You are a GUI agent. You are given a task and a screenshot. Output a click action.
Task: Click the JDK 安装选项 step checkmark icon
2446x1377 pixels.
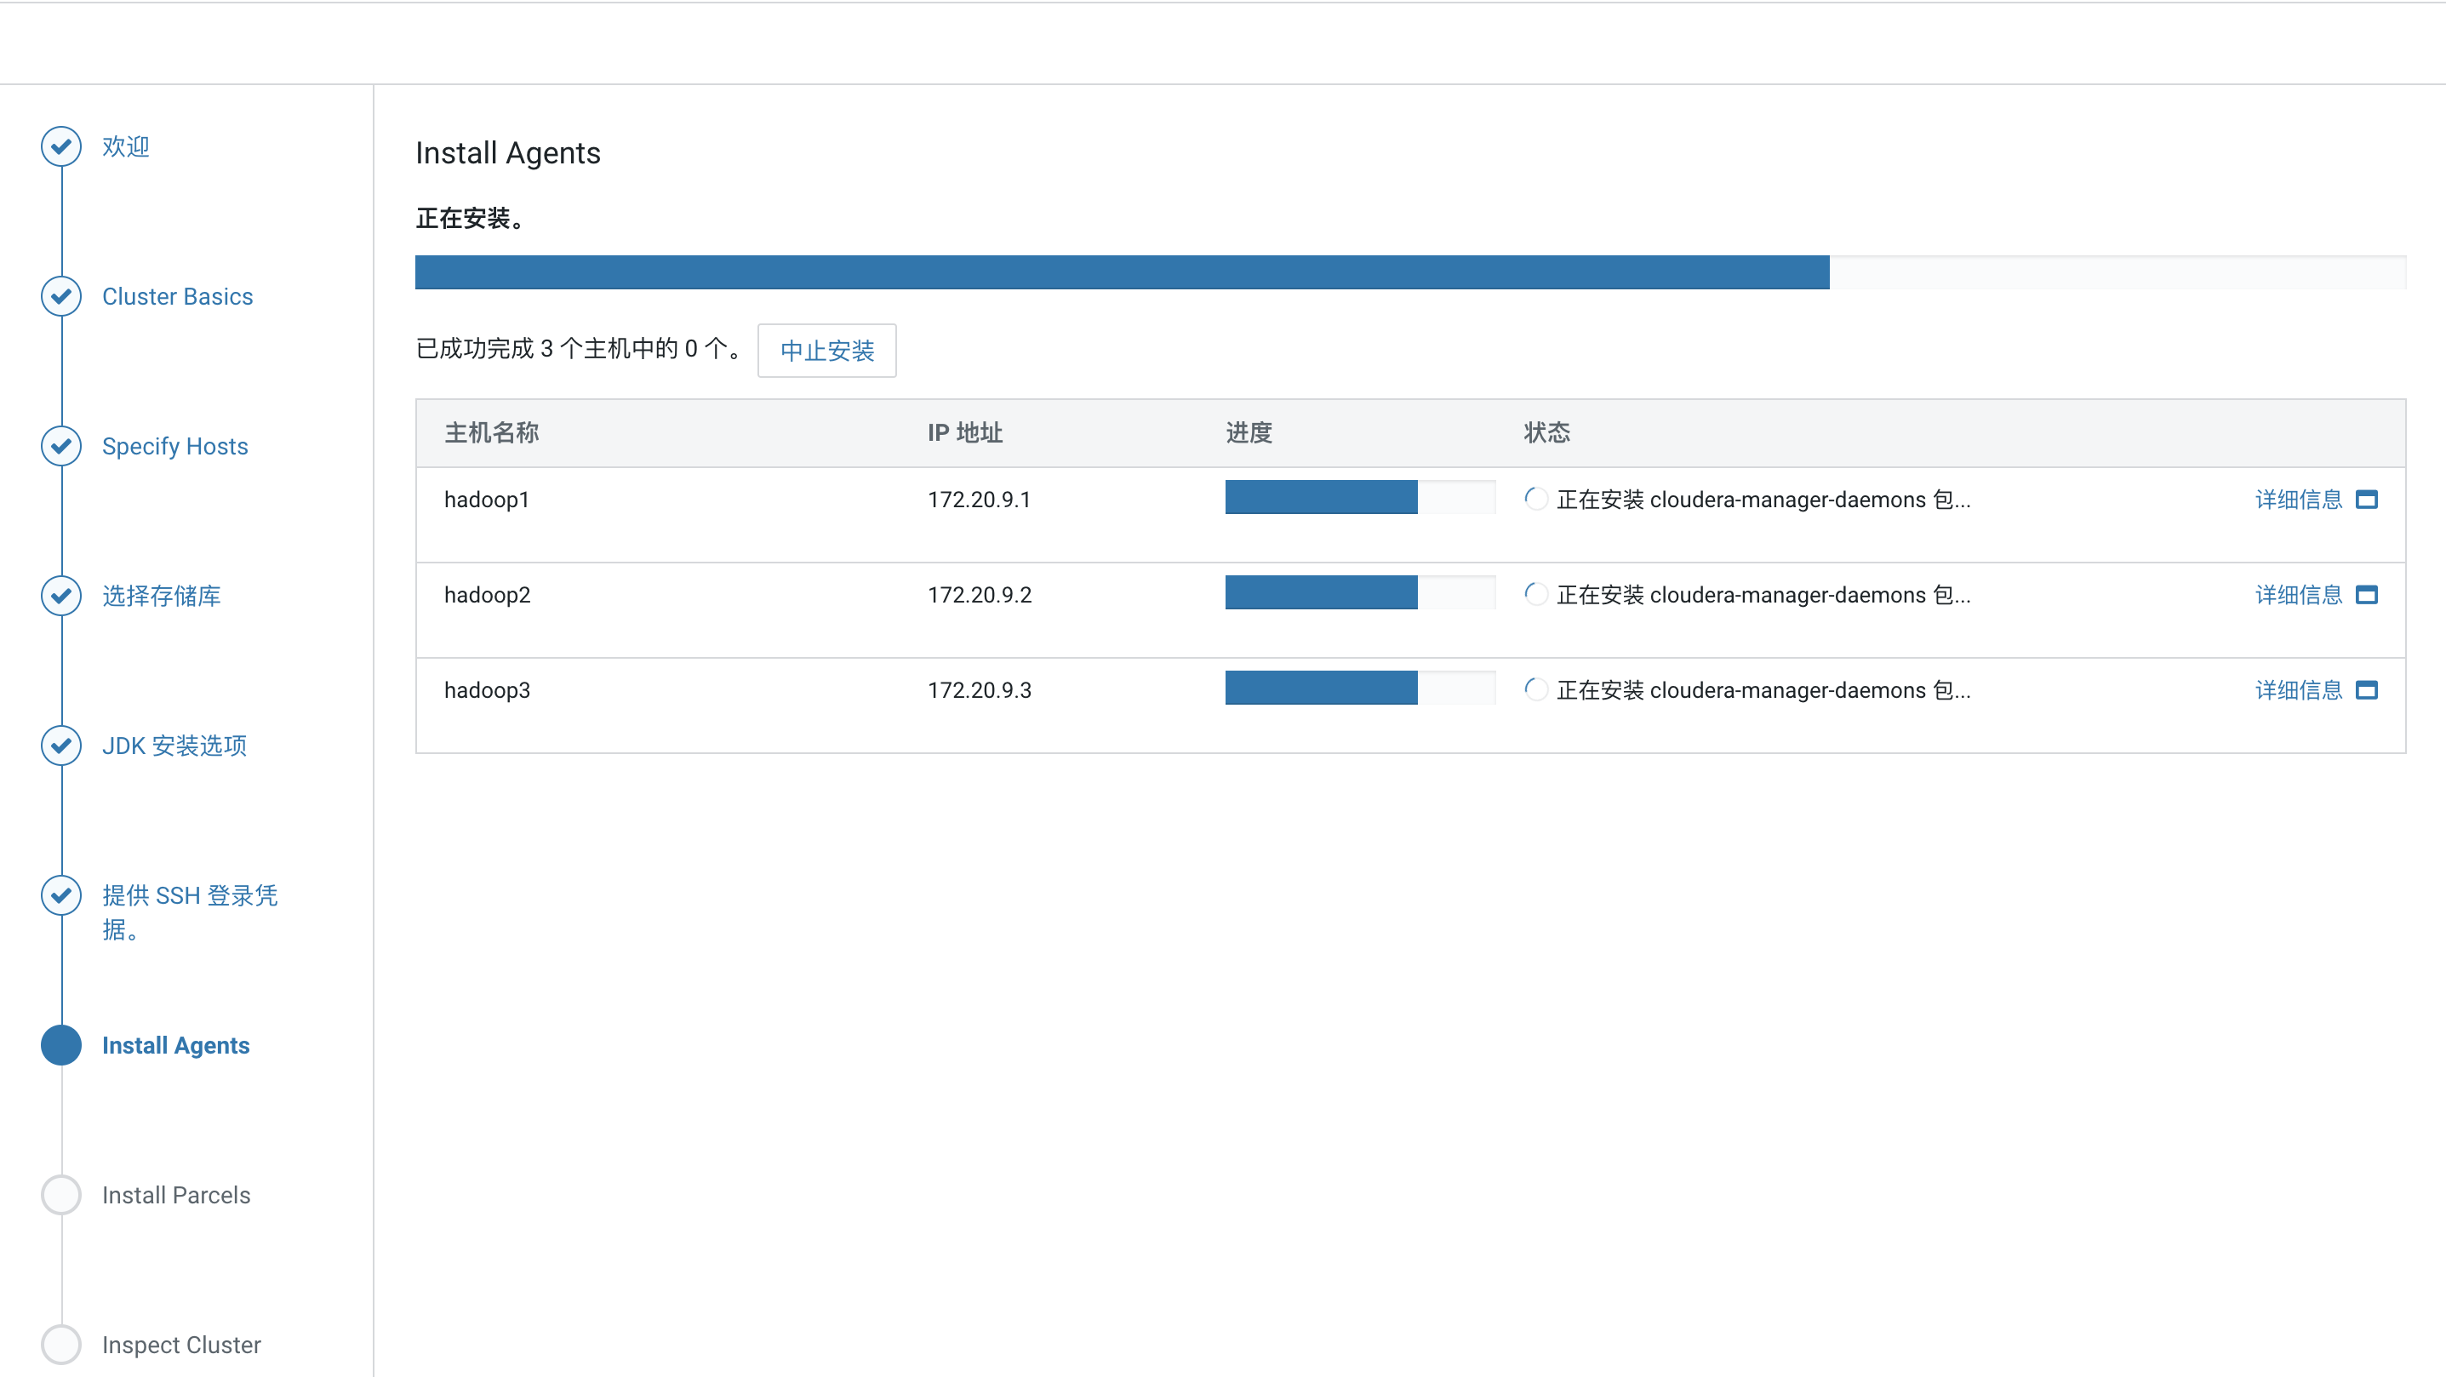tap(60, 746)
